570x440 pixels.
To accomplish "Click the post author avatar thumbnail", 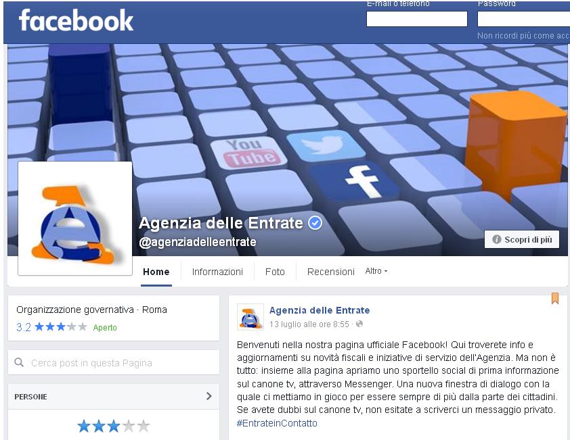I will tap(250, 317).
